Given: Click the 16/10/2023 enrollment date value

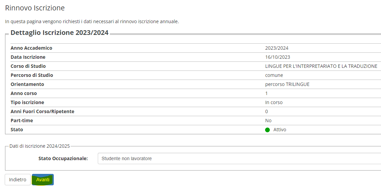Looking at the screenshot, I should [278, 57].
